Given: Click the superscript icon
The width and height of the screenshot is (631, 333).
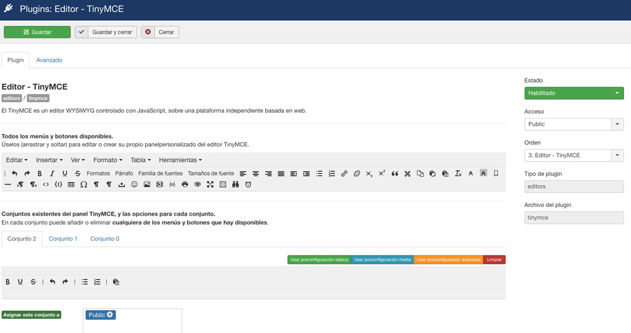Looking at the screenshot, I should [x=382, y=173].
